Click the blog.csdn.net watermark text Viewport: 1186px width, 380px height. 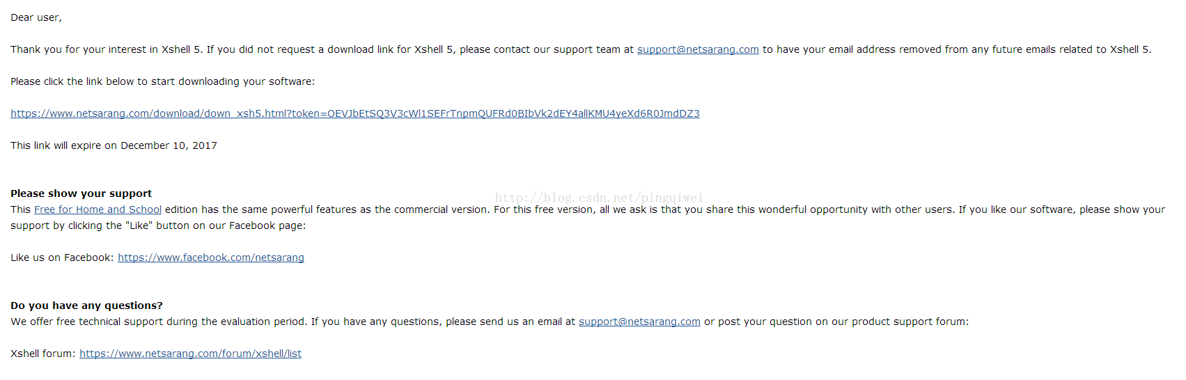point(599,198)
